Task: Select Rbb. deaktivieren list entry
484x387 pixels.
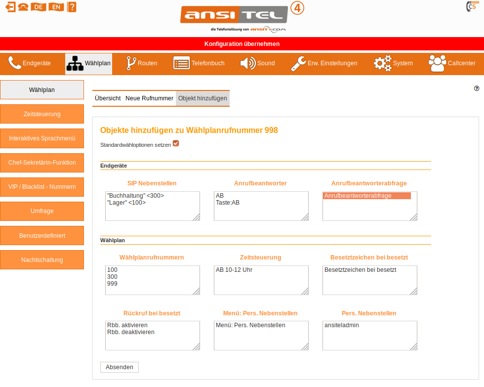Action: point(130,332)
